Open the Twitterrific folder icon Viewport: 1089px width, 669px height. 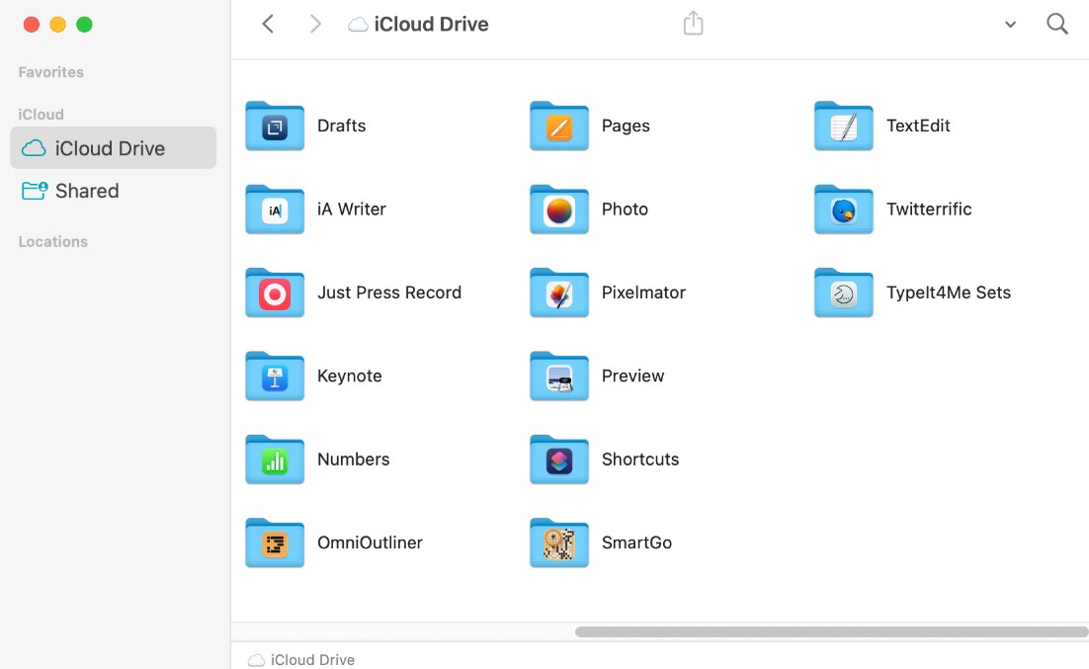click(x=843, y=209)
